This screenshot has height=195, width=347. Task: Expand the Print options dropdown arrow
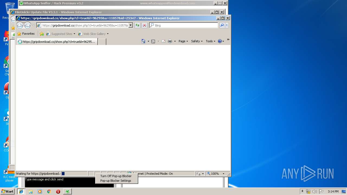(x=175, y=41)
